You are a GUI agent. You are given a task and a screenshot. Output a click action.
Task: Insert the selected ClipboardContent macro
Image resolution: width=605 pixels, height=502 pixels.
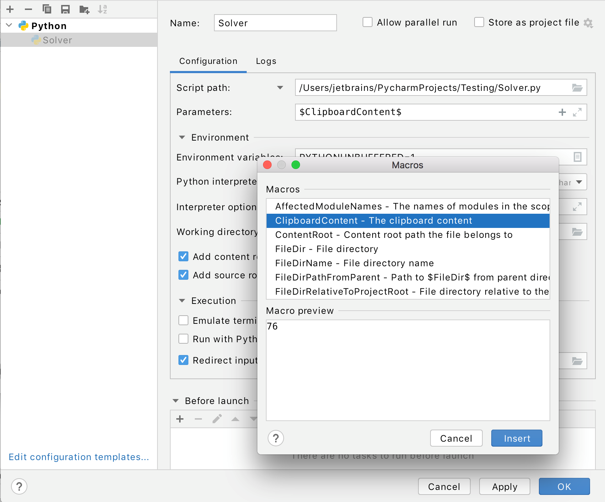coord(516,438)
